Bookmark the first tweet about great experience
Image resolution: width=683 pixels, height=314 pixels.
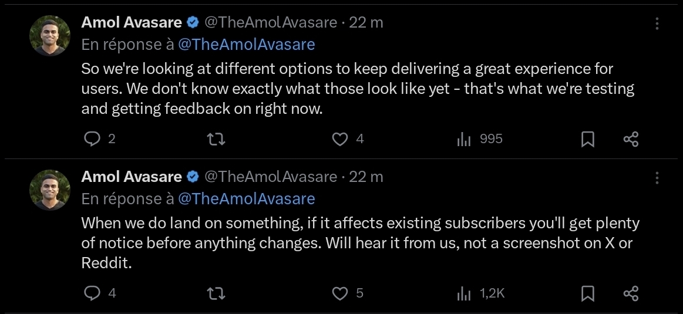click(x=588, y=139)
